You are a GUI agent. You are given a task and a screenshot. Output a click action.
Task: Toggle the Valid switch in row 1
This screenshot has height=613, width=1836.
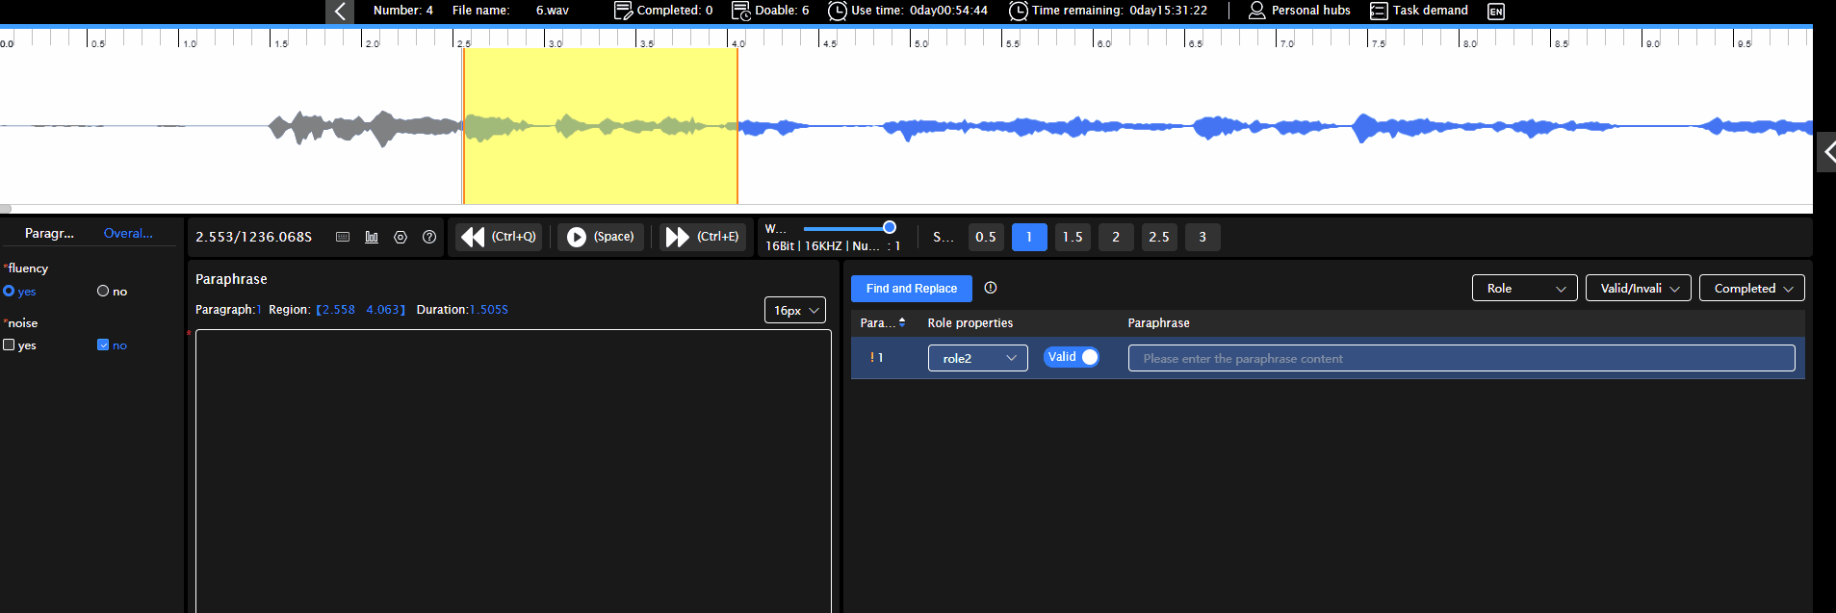[1072, 357]
